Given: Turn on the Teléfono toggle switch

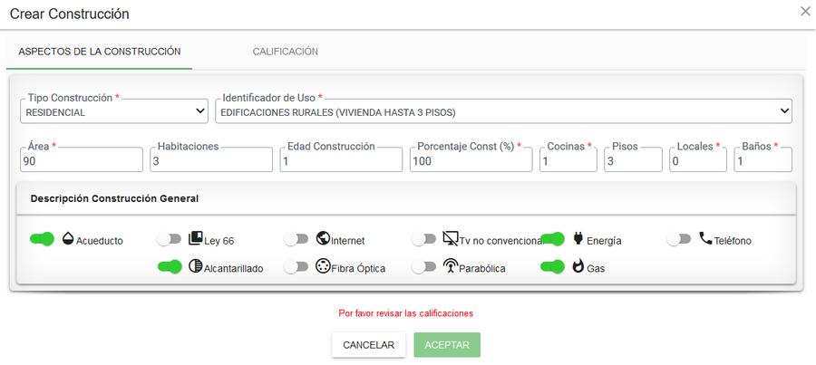Looking at the screenshot, I should (x=679, y=239).
